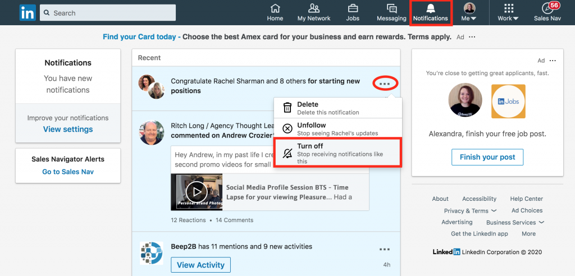Click the Accessibility footer link
575x276 pixels.
pos(480,199)
